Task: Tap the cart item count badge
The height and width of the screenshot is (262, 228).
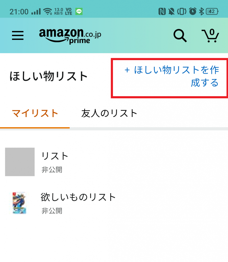Action: (212, 32)
